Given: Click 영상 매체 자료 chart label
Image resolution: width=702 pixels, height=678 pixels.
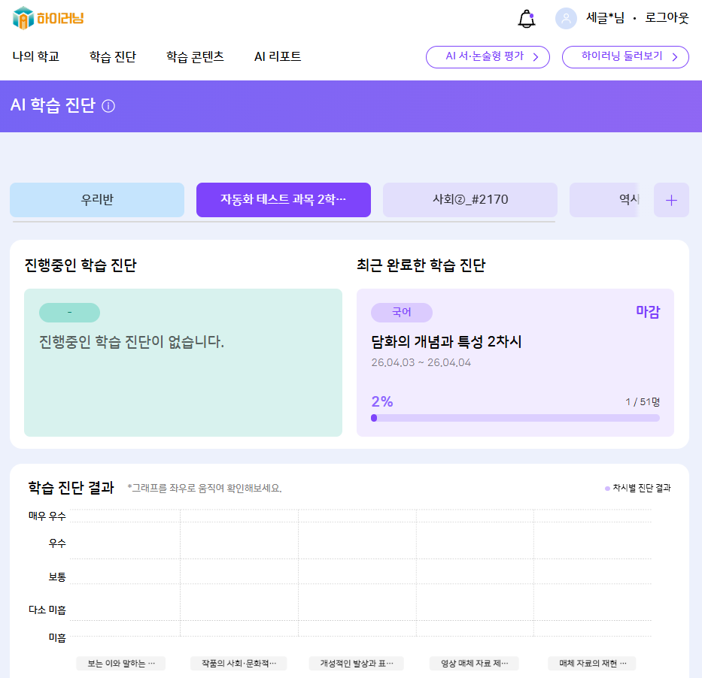Looking at the screenshot, I should point(474,664).
